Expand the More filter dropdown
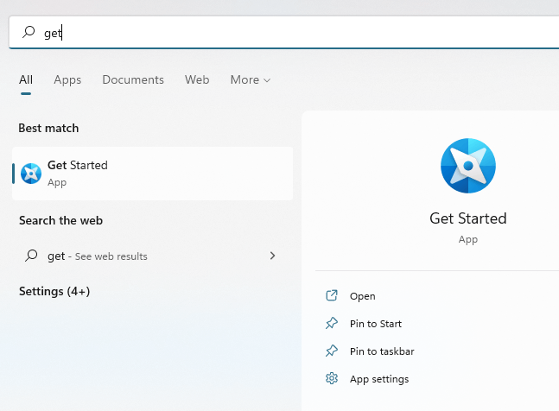This screenshot has height=411, width=559. tap(251, 79)
